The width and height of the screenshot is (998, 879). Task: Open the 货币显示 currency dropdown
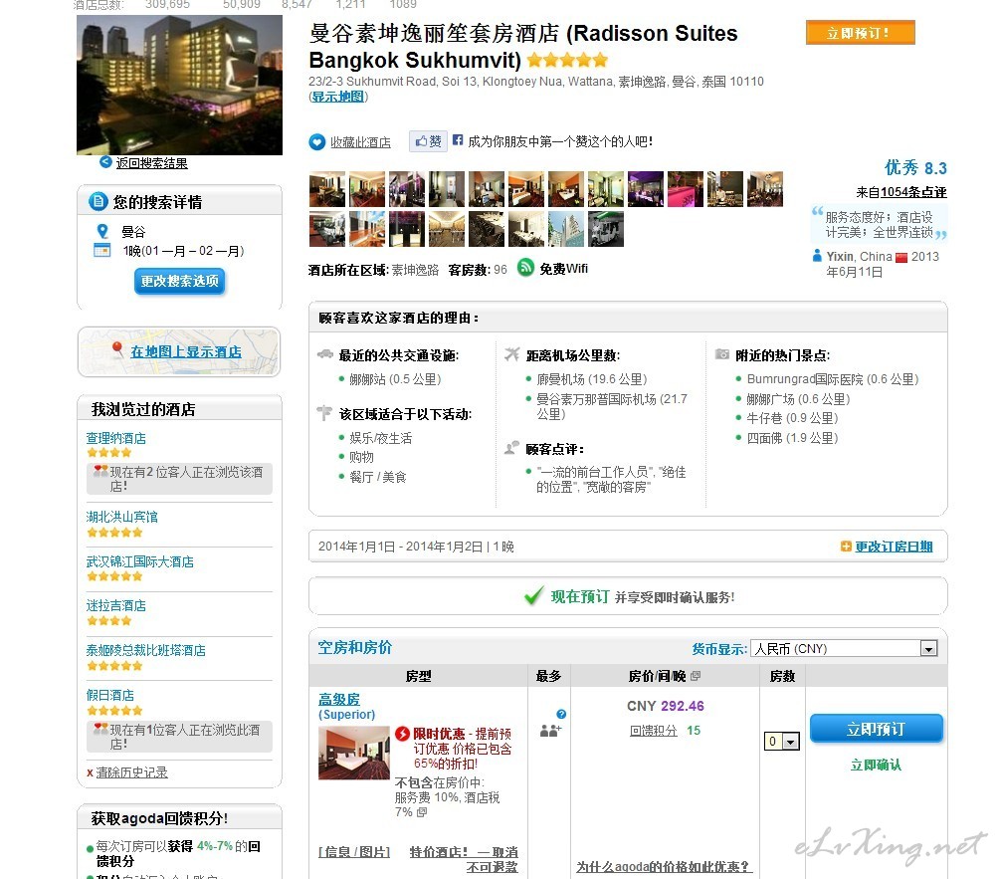(844, 648)
